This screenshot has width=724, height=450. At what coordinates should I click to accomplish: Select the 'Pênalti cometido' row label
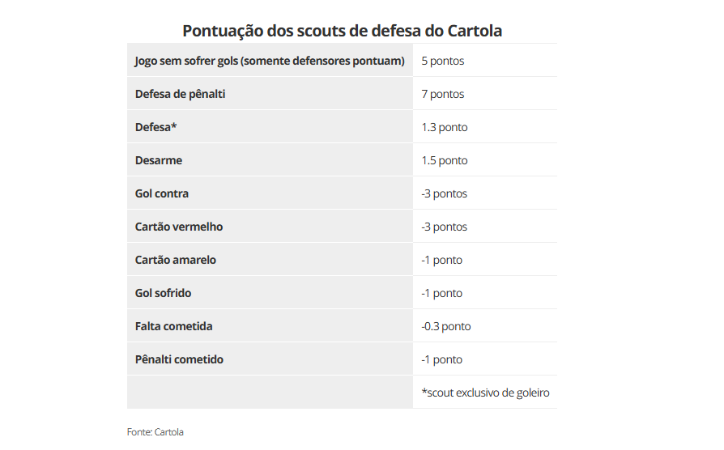tap(179, 360)
